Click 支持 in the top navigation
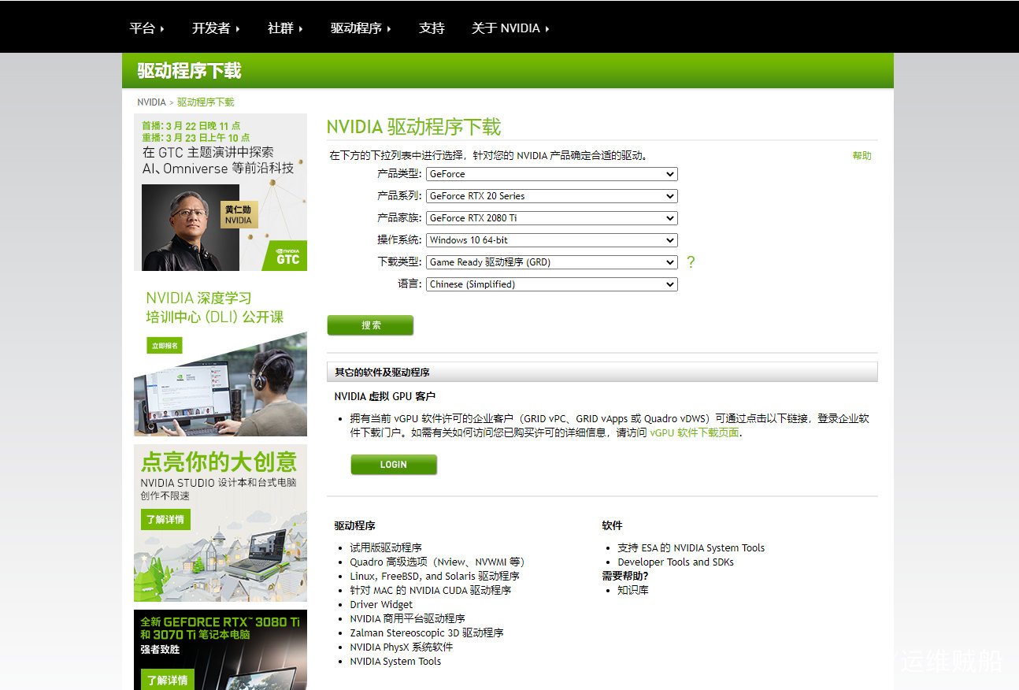Image resolution: width=1019 pixels, height=690 pixels. click(x=432, y=28)
